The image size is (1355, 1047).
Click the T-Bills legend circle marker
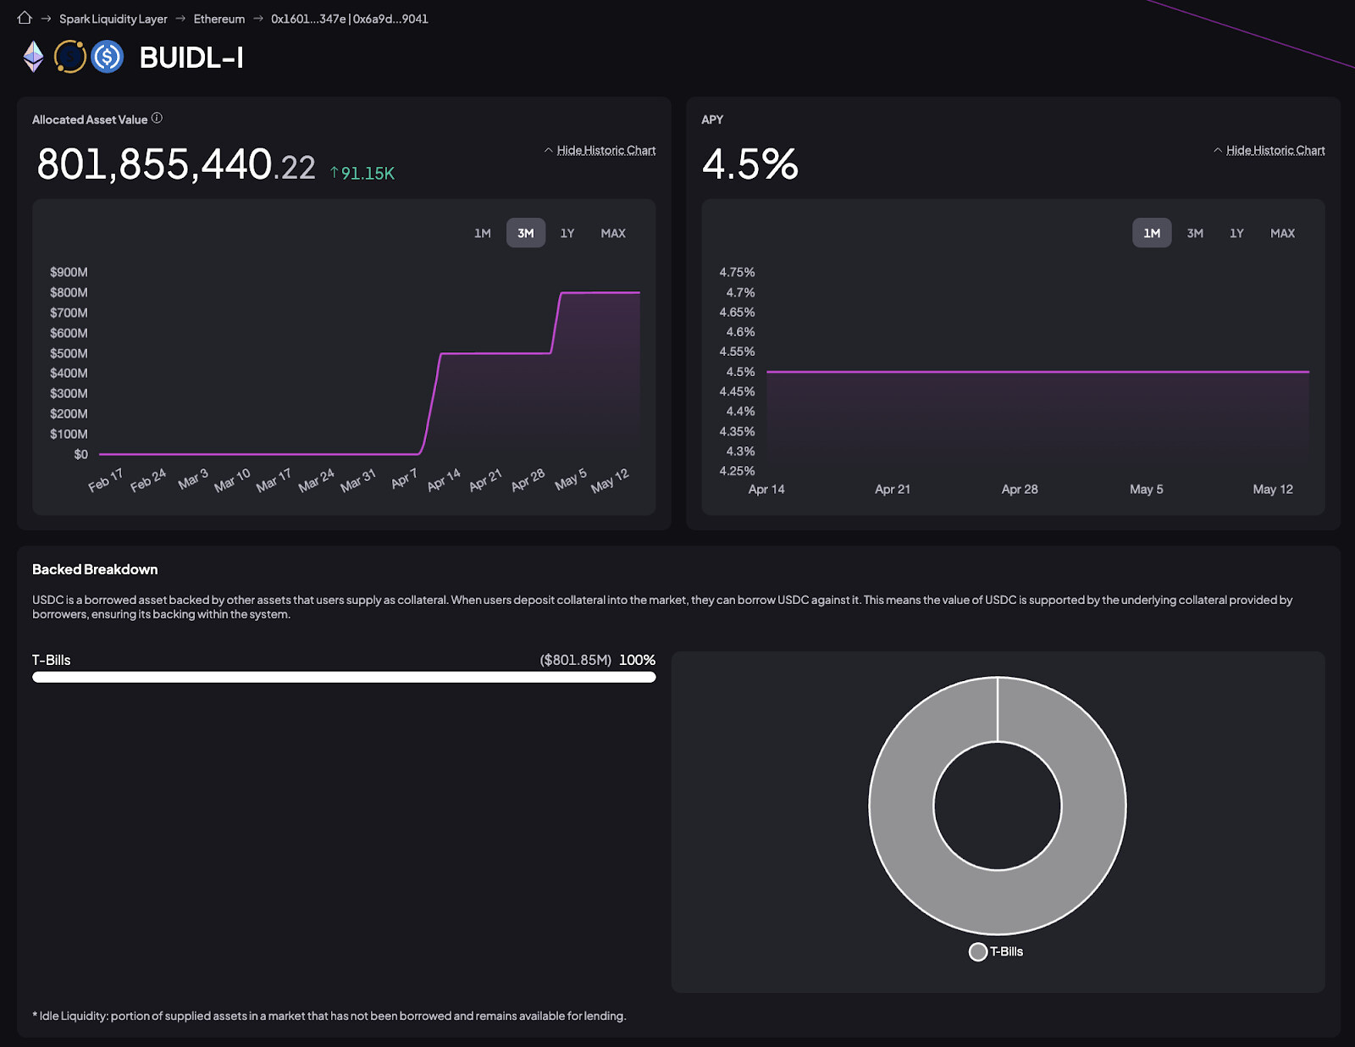tap(978, 951)
